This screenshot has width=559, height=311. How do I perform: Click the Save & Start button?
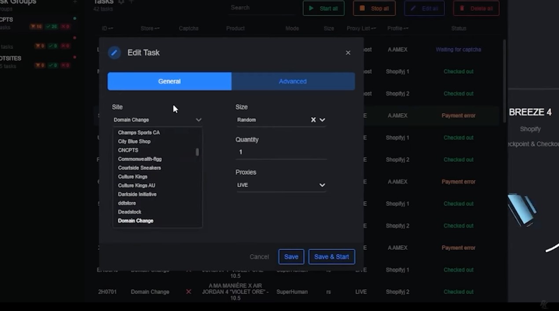[331, 257]
